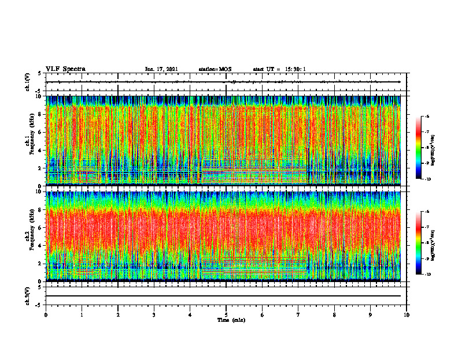Click time tick label "6" on x-axis
458x353 pixels.
point(263,315)
